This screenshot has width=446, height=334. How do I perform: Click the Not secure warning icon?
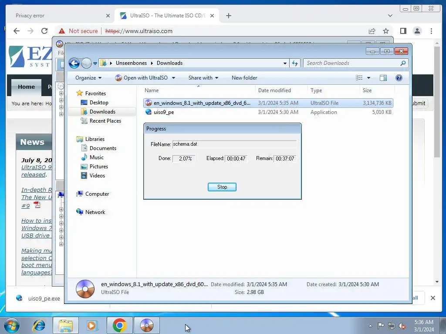62,31
